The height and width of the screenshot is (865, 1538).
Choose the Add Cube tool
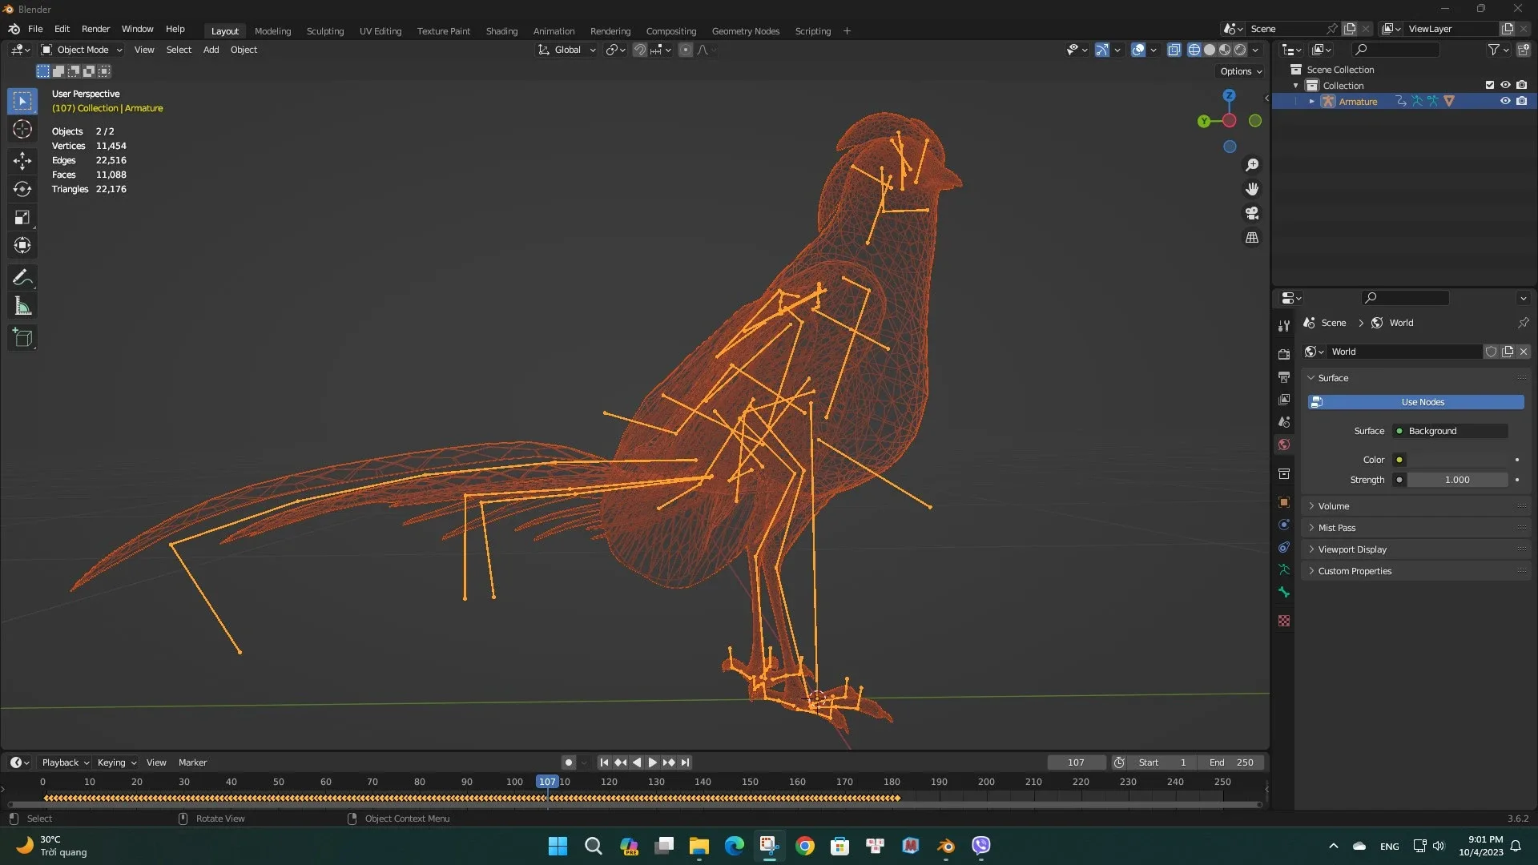pyautogui.click(x=22, y=338)
